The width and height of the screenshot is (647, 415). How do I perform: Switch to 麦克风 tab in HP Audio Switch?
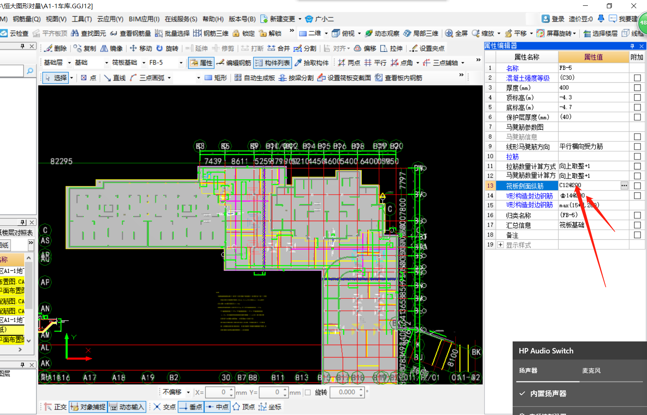coord(591,371)
